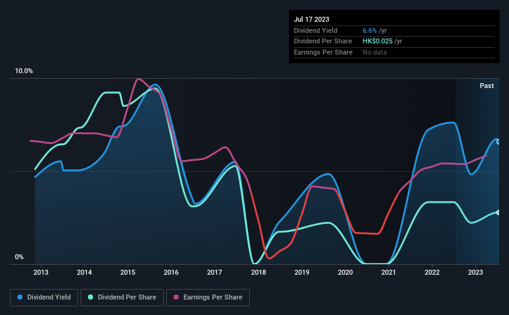Click the 2022 x-axis label
Image resolution: width=509 pixels, height=315 pixels.
coord(432,272)
